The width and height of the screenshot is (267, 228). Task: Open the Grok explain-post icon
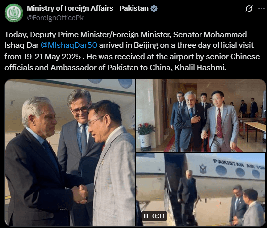point(249,9)
